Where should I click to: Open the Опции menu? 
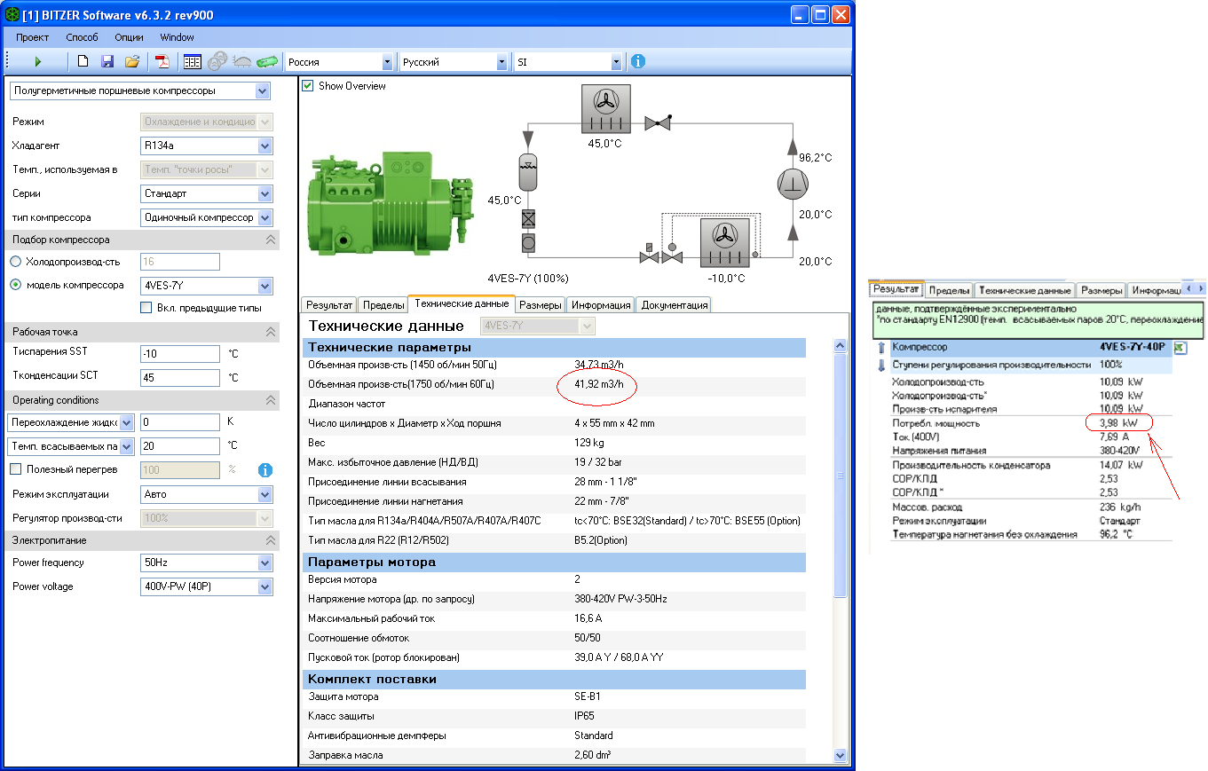coord(130,37)
